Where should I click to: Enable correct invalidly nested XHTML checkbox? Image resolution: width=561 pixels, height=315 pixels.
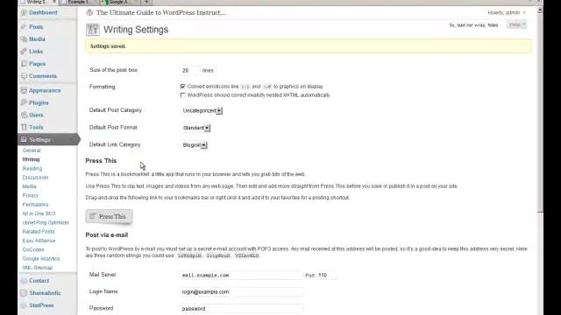(x=183, y=95)
